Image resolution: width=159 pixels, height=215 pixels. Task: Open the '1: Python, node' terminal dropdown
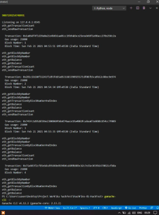pos(109,8)
